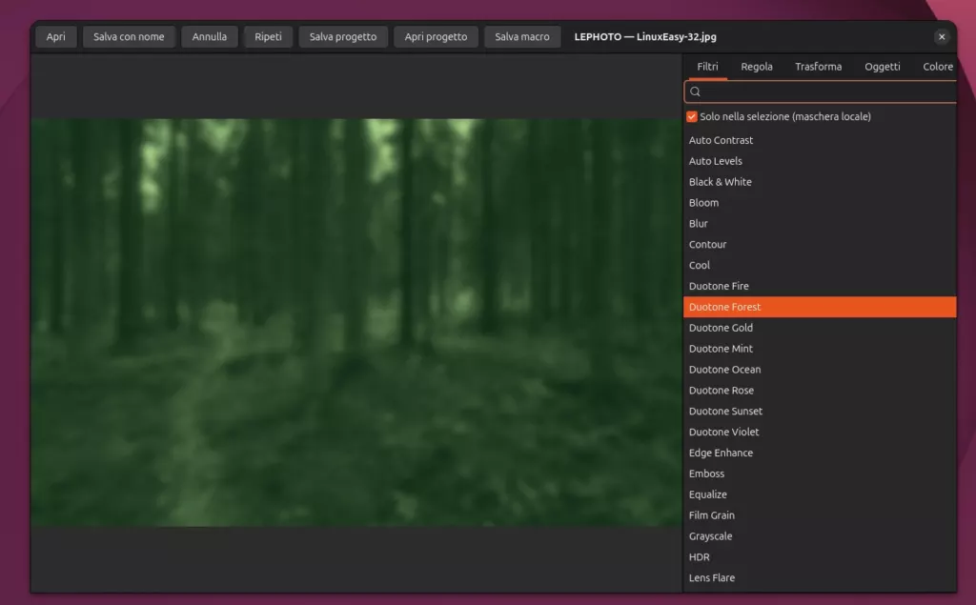Select the Colore tab
The width and height of the screenshot is (976, 605).
tap(938, 67)
